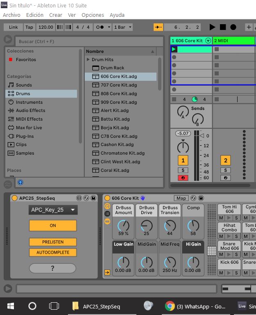
Task: Open the Ver menu
Action: click(72, 15)
